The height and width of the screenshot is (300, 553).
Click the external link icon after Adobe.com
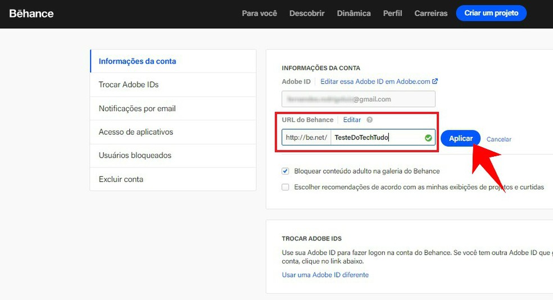click(x=435, y=81)
